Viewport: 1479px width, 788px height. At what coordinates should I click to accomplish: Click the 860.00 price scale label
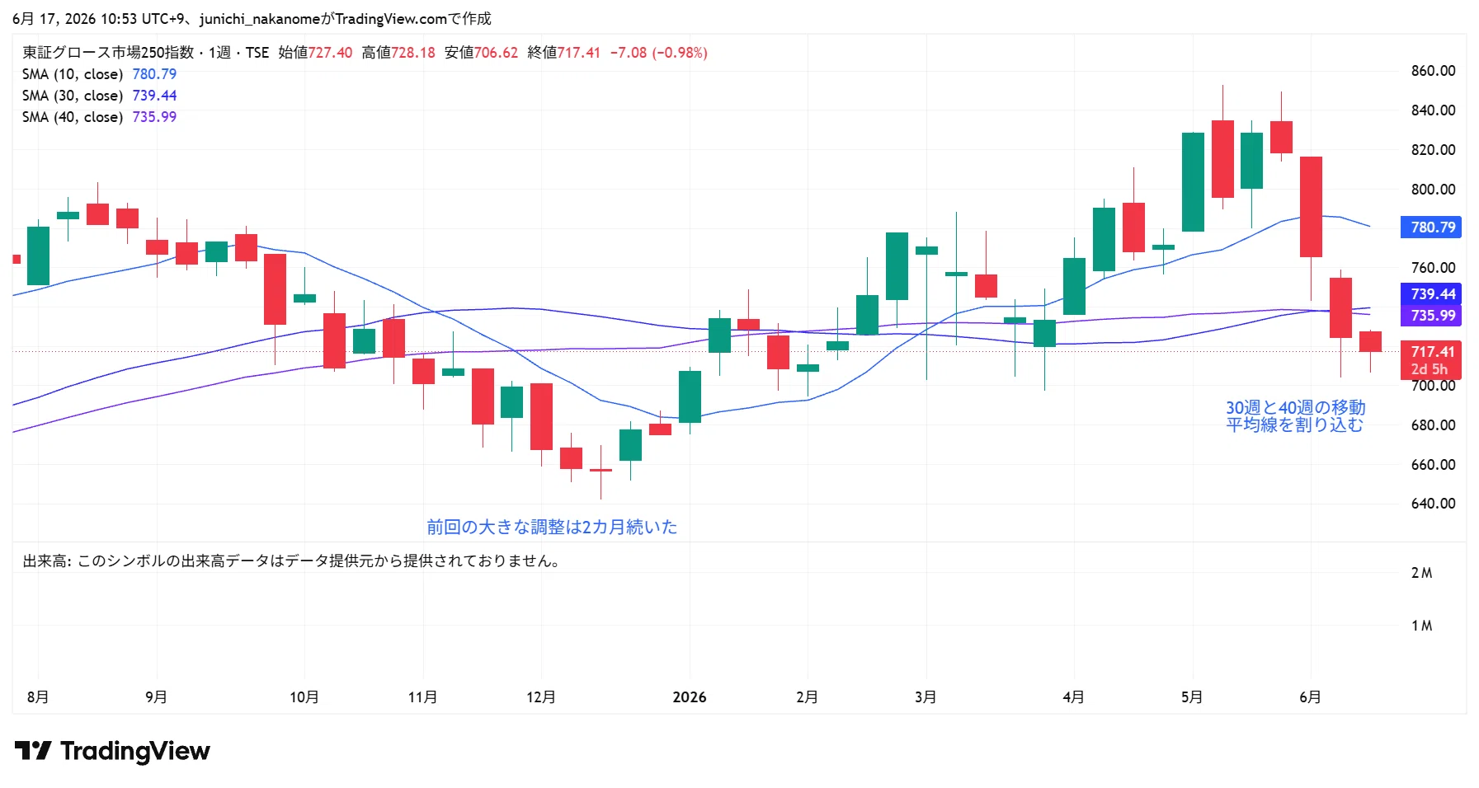click(1433, 71)
